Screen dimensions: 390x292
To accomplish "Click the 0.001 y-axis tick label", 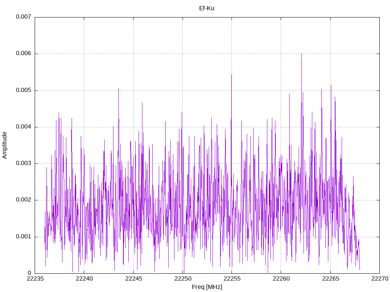I will [24, 236].
